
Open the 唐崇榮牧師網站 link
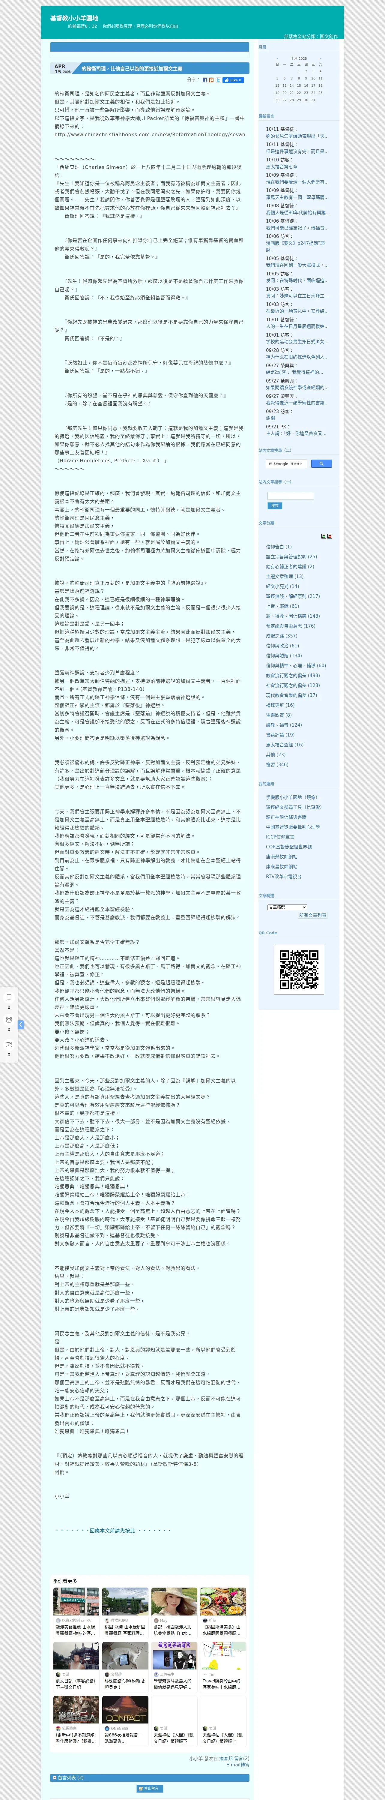coord(282,857)
